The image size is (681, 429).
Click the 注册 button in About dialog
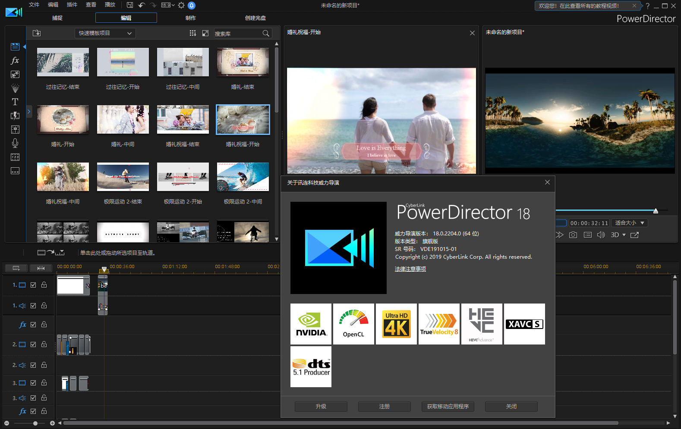click(x=385, y=407)
